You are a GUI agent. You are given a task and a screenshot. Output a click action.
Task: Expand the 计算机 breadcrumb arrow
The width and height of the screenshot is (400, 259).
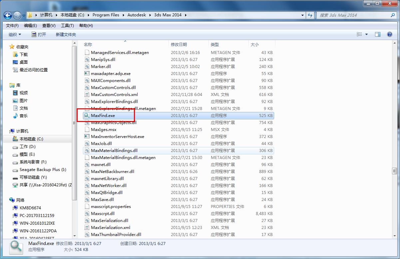coord(56,15)
